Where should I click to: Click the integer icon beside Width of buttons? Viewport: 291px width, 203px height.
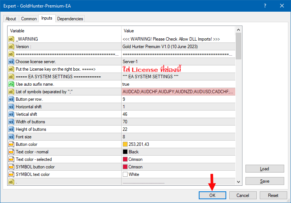(x=11, y=122)
